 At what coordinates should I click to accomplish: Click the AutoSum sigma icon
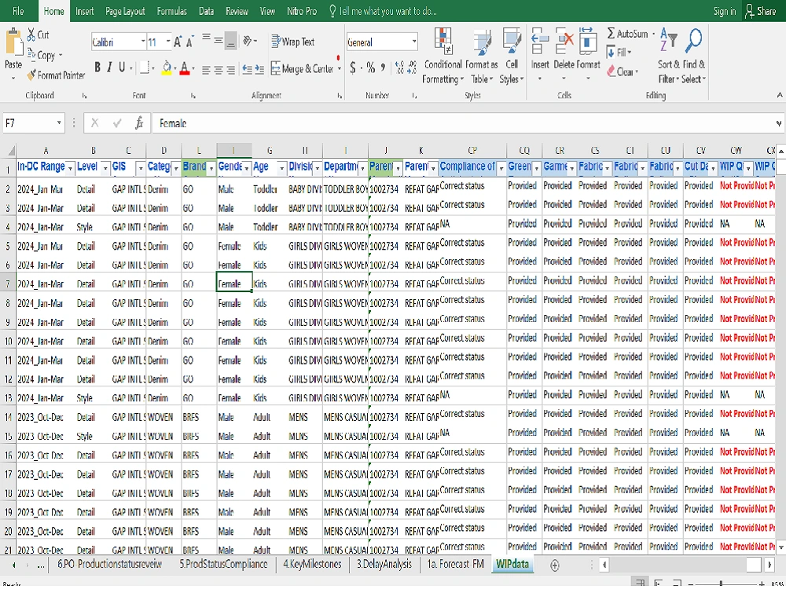tap(611, 34)
